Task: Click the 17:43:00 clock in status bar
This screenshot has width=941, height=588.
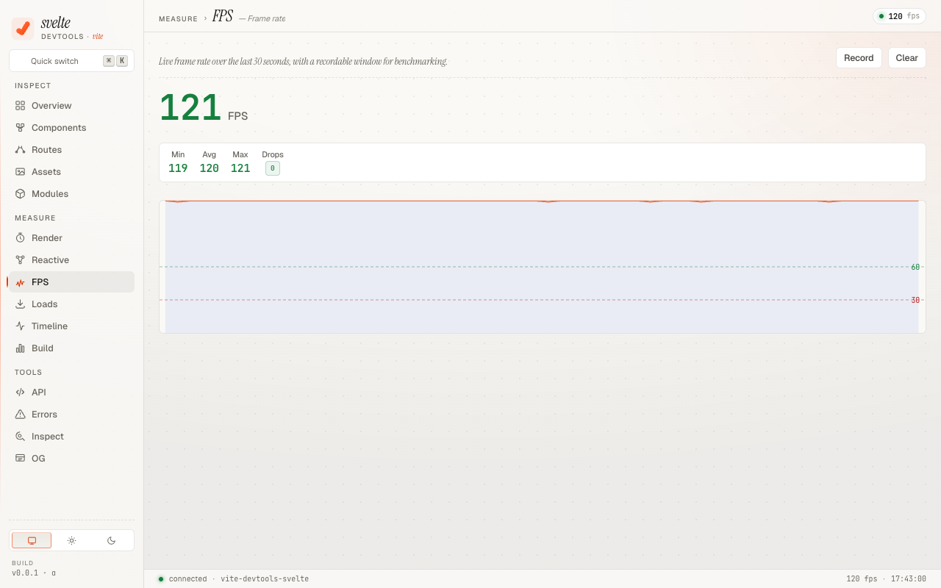Action: (909, 579)
